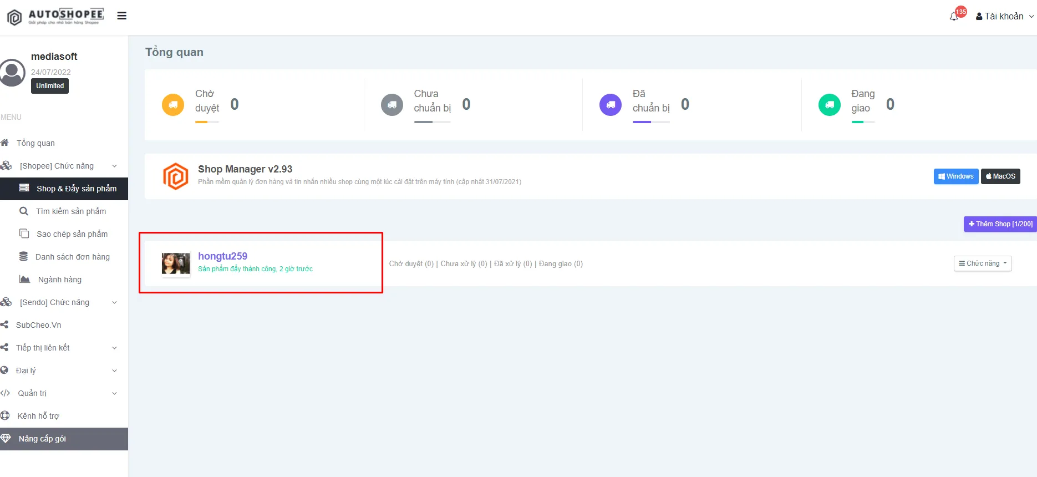The image size is (1037, 477).
Task: Click the lifebuoy icon beside Kênh hỗ trợ
Action: coord(5,416)
